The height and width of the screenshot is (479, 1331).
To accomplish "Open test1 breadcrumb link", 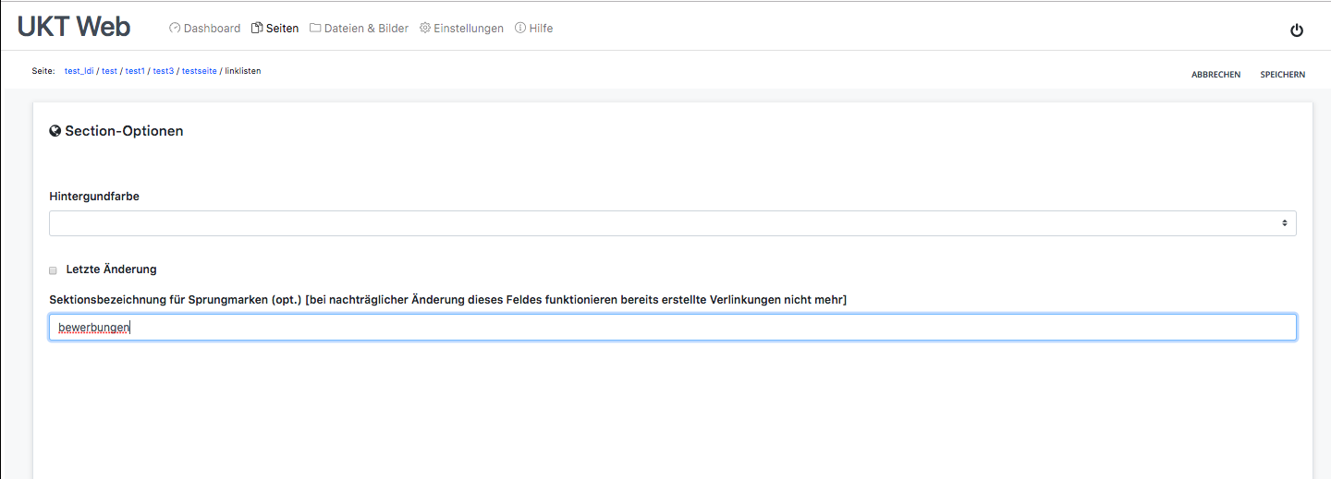I will [x=135, y=71].
